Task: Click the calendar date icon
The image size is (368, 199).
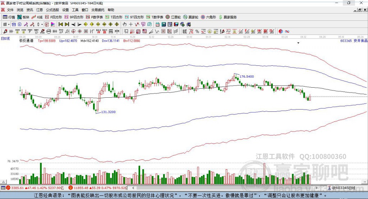Action: (x=157, y=24)
